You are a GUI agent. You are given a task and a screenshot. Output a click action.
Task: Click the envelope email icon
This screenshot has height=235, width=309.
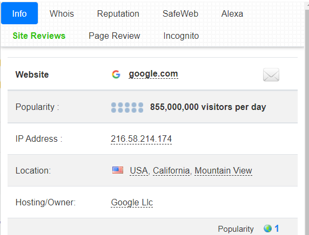pyautogui.click(x=271, y=74)
